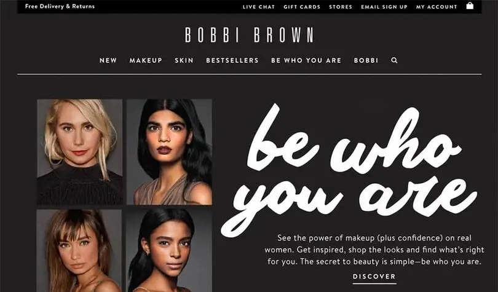Open BE WHO YOU ARE menu item
This screenshot has height=292, width=498.
(x=306, y=60)
